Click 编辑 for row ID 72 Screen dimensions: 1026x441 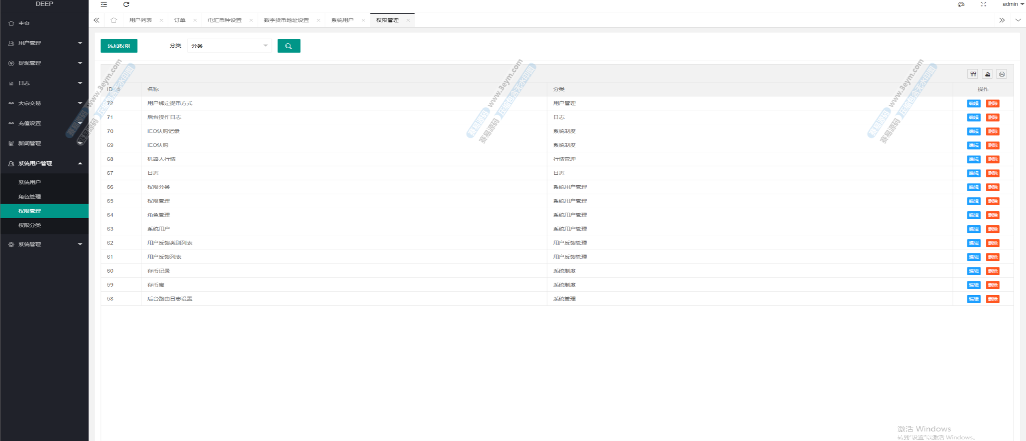[973, 103]
